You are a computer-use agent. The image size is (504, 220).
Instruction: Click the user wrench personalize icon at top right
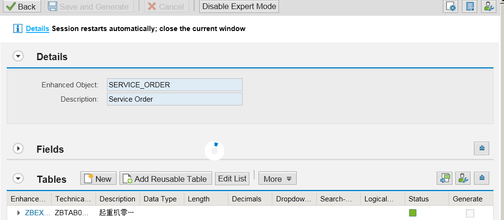[x=489, y=6]
